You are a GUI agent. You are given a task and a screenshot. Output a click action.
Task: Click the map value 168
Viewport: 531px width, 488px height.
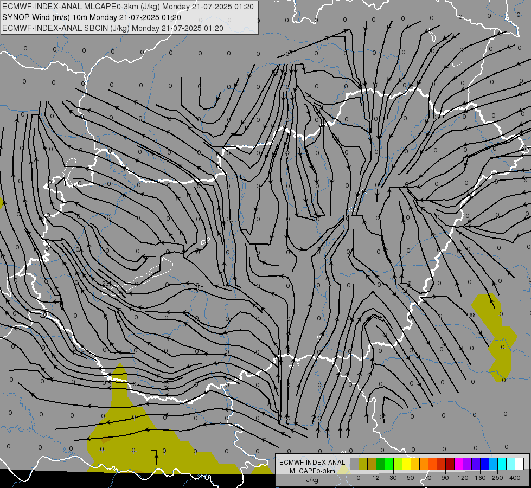click(x=471, y=315)
